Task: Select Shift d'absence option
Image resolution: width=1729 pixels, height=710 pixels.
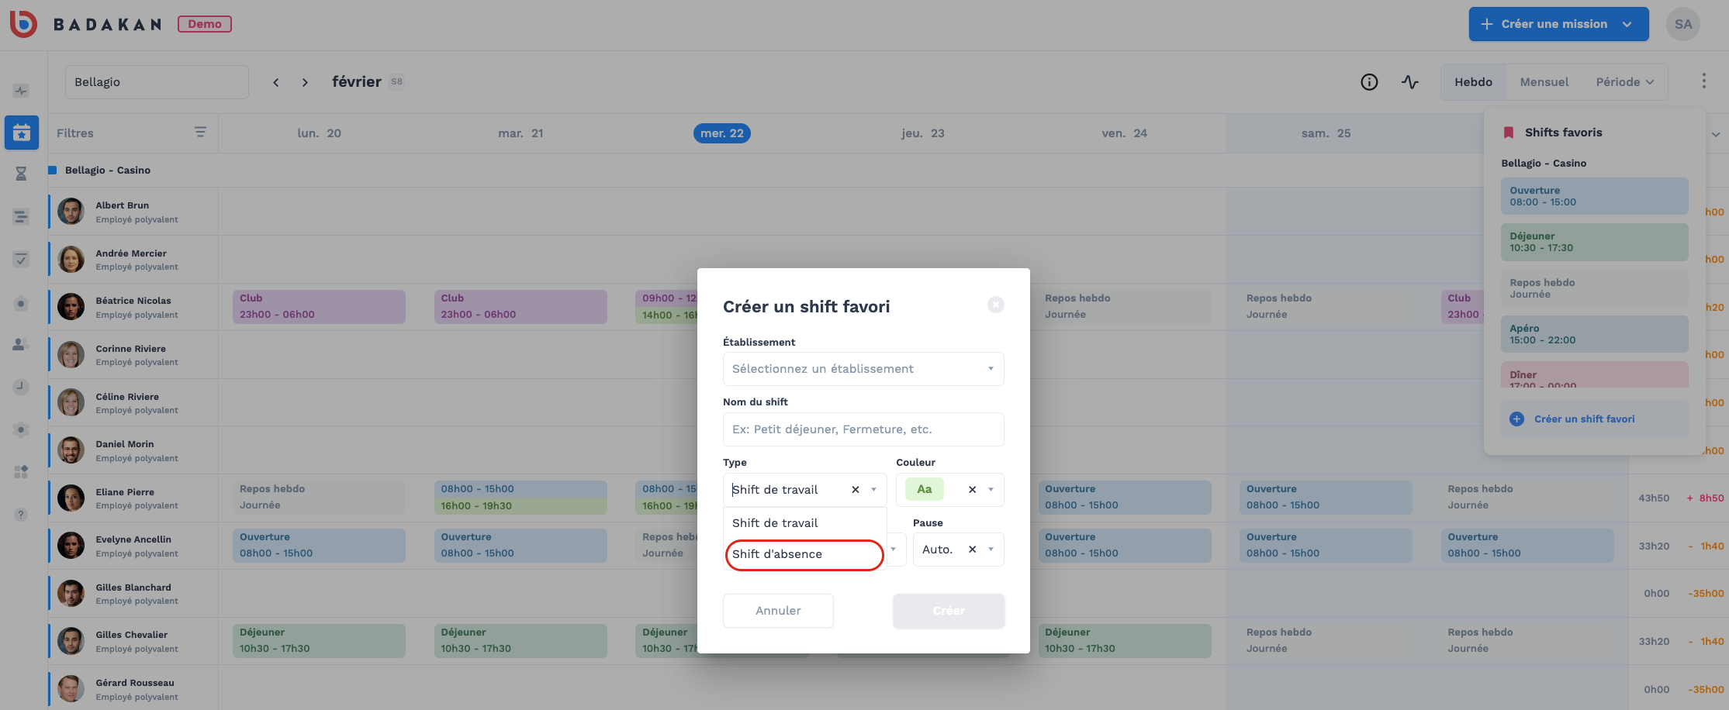Action: tap(804, 554)
